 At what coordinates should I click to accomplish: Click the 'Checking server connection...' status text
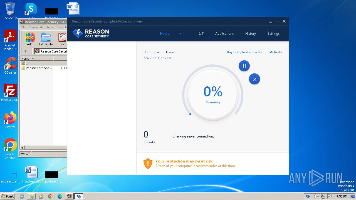tap(194, 136)
